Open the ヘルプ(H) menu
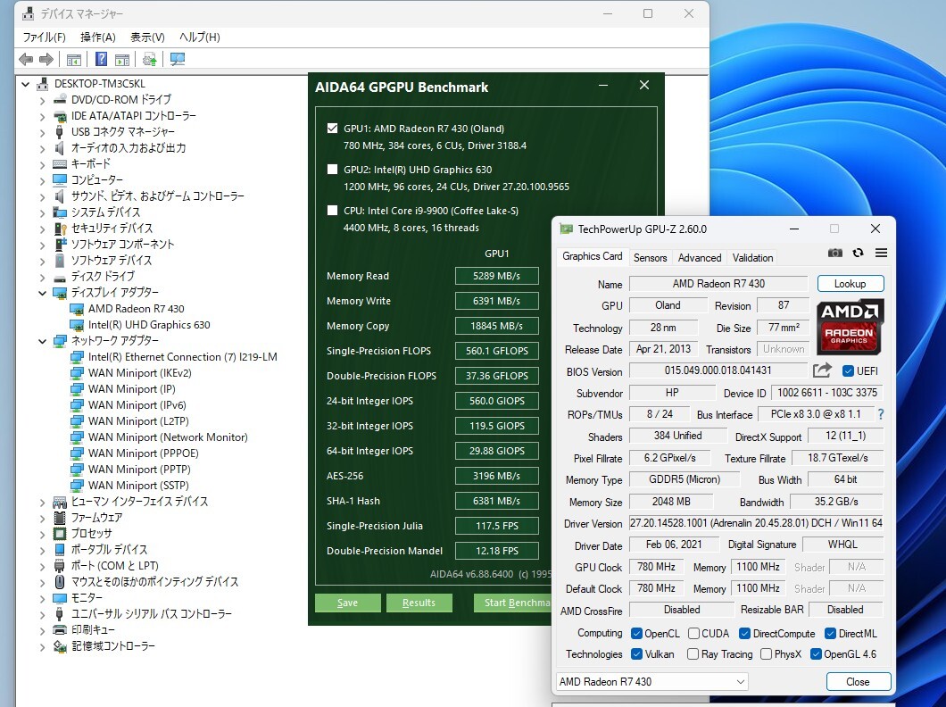This screenshot has height=707, width=946. (200, 37)
